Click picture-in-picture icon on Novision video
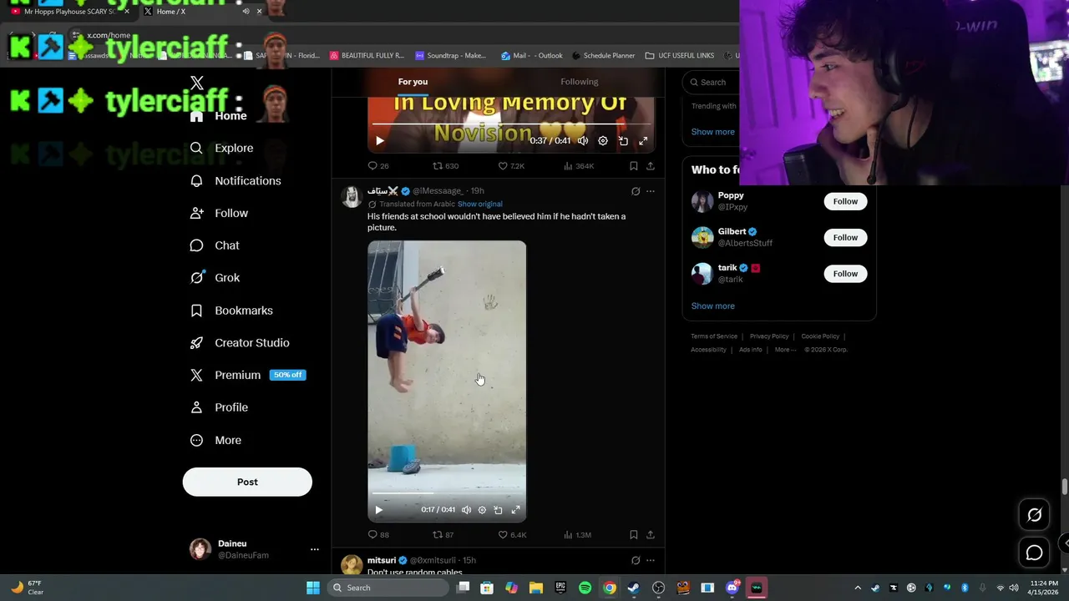Screen dimensions: 1069x601 tap(623, 141)
